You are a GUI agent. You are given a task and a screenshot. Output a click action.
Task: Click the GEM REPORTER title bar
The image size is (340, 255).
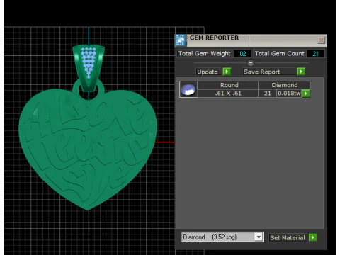pyautogui.click(x=250, y=40)
